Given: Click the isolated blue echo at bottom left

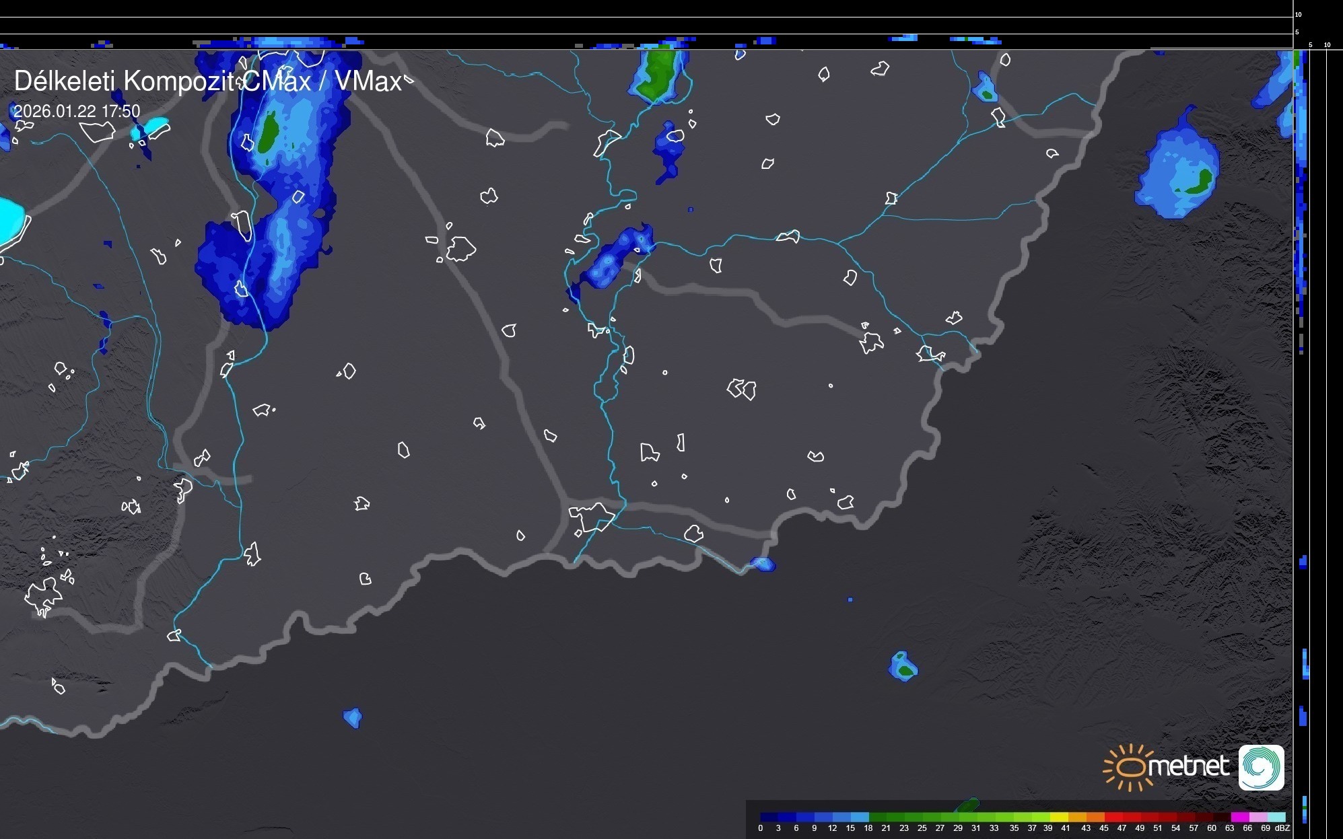Looking at the screenshot, I should [352, 717].
